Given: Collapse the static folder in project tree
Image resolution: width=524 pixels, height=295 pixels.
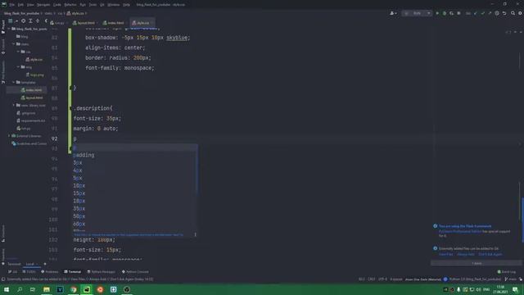Looking at the screenshot, I should click(14, 43).
